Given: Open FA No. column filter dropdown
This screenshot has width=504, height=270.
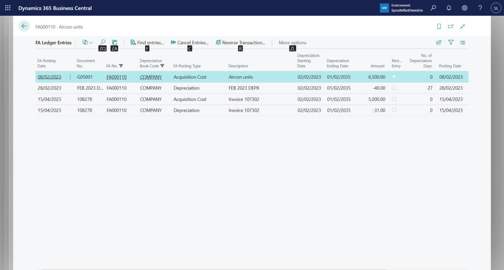Looking at the screenshot, I should tap(121, 66).
